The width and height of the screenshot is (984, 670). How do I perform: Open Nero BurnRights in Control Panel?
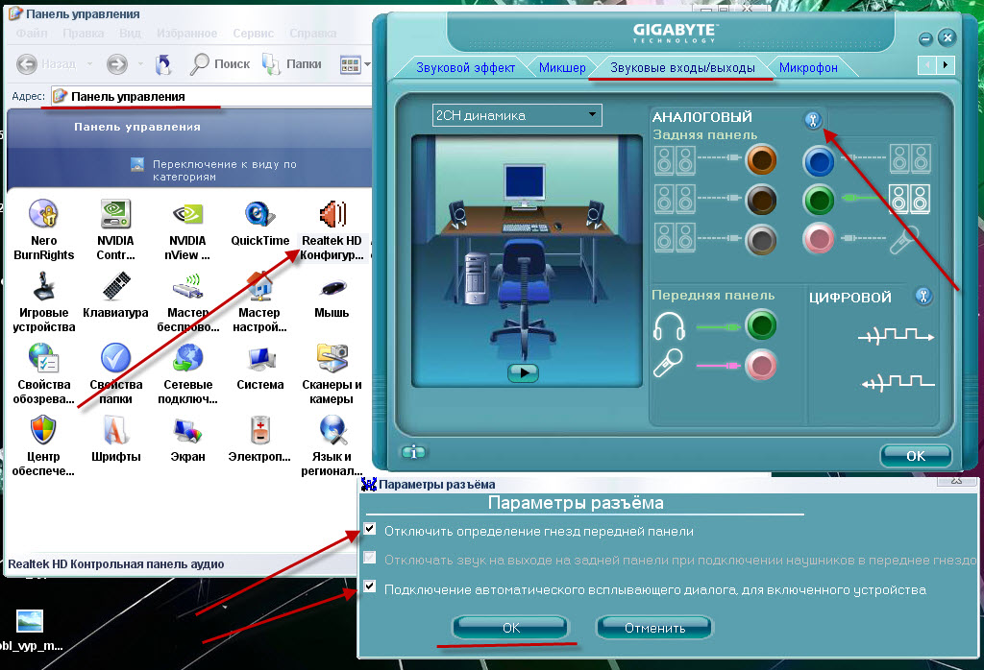(x=43, y=229)
